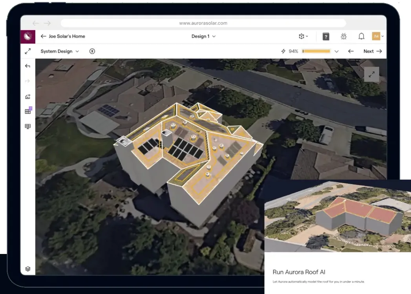
Task: Toggle fullscreen with top-left expand arrows
Action: pos(27,51)
